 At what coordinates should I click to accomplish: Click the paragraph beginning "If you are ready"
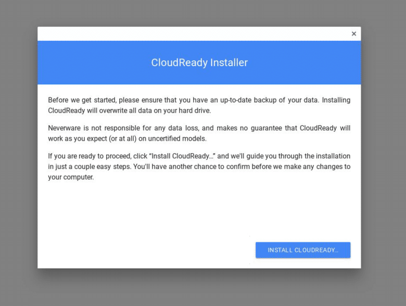[199, 167]
